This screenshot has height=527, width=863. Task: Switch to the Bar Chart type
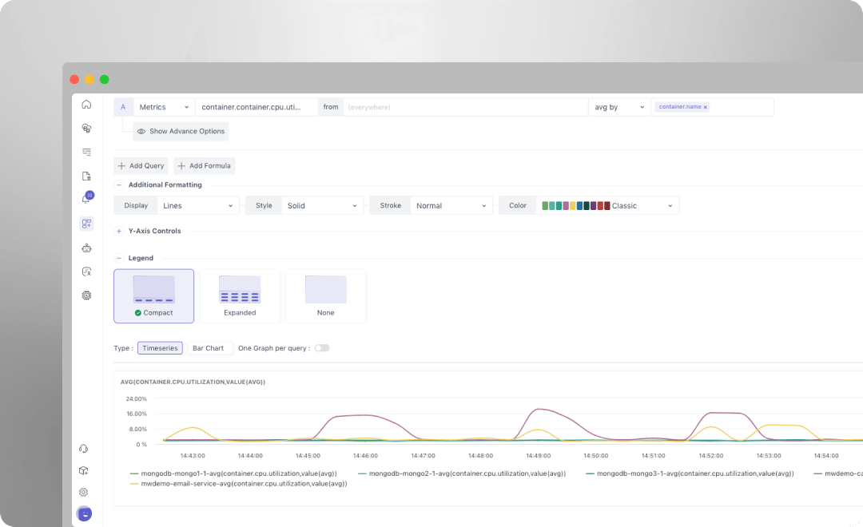pos(209,347)
